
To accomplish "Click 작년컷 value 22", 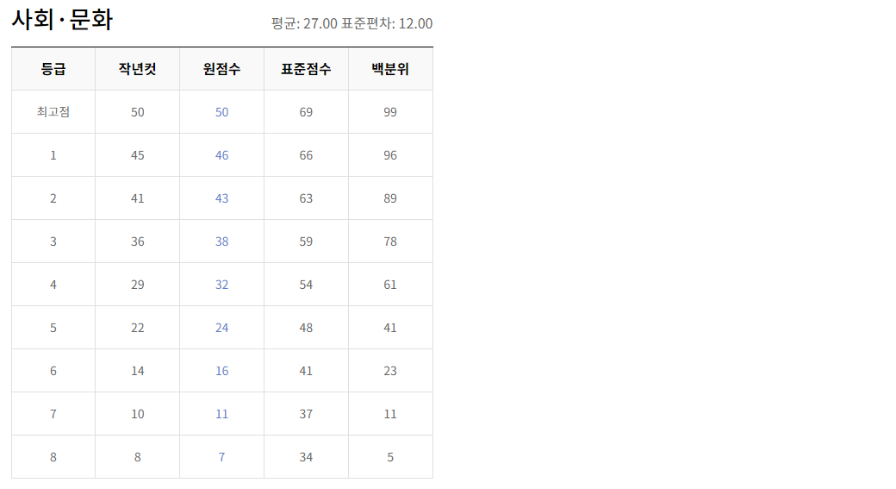I will (137, 328).
